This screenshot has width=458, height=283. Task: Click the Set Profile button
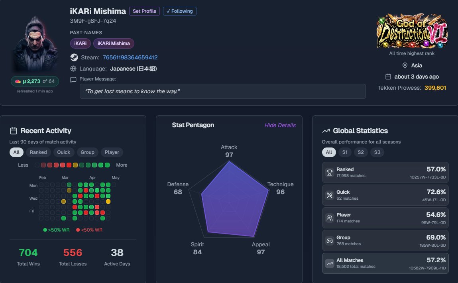(x=144, y=11)
